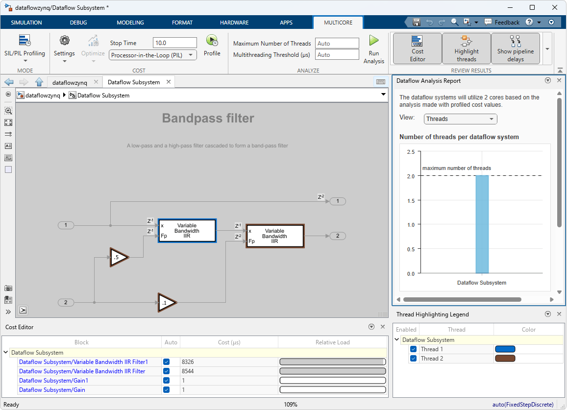Screen dimensions: 567x410
Task: Open the address bar dropdown arrow
Action: (383, 95)
